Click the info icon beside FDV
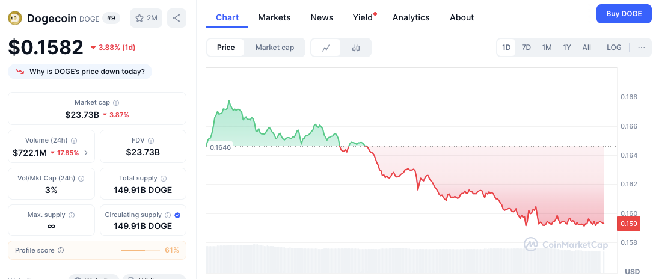Viewport: 653px width, 279px height. tap(151, 141)
